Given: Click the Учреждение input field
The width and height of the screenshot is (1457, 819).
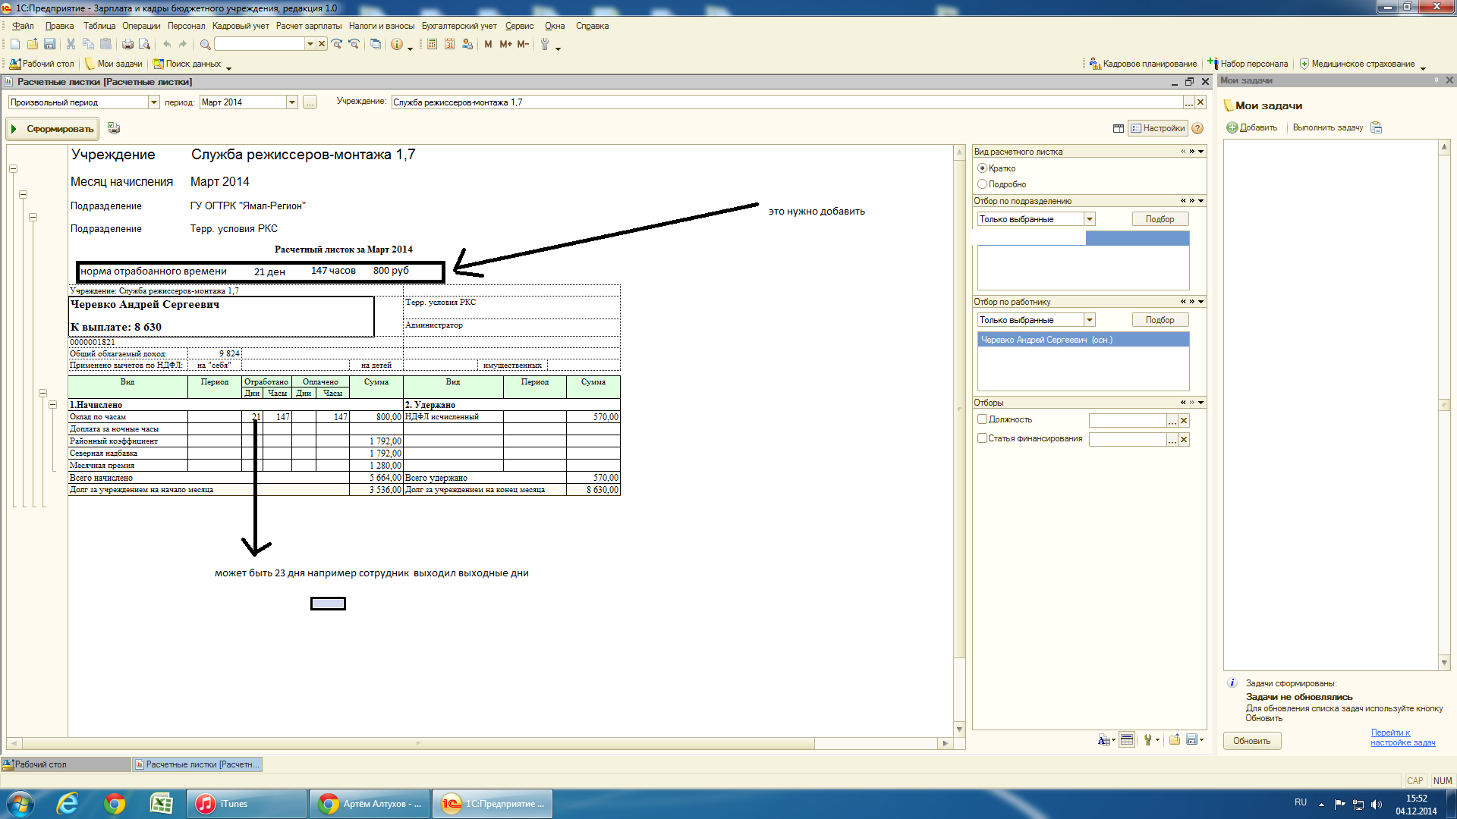Looking at the screenshot, I should [x=785, y=102].
